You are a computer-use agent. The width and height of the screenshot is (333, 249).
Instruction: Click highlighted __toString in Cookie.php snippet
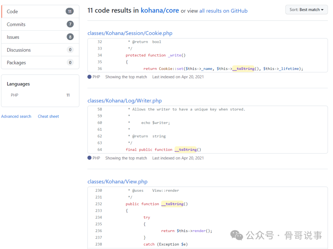click(x=243, y=68)
